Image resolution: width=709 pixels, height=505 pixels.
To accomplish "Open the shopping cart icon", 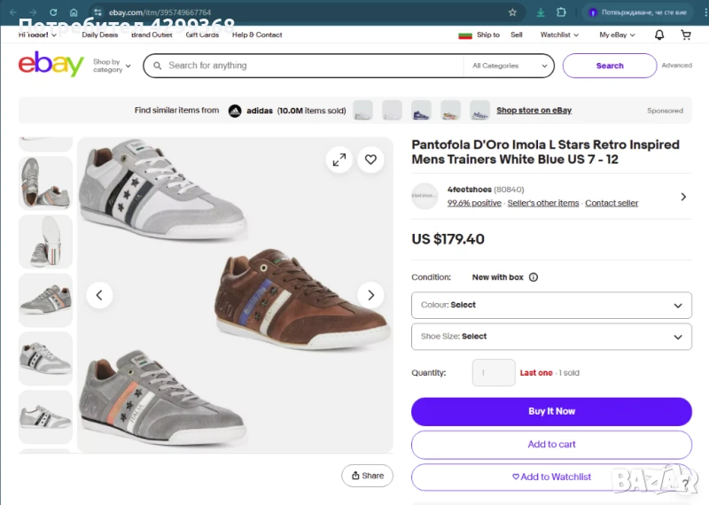I will [686, 35].
